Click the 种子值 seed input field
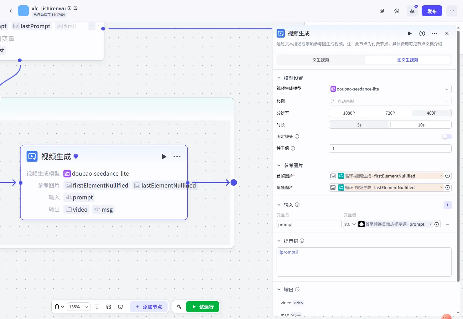Viewport: 463px width, 319px height. 390,149
